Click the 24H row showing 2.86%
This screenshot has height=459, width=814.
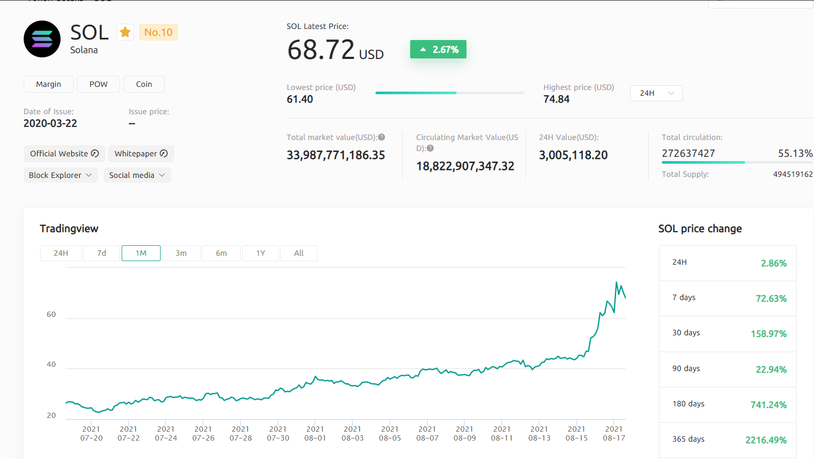click(x=728, y=263)
